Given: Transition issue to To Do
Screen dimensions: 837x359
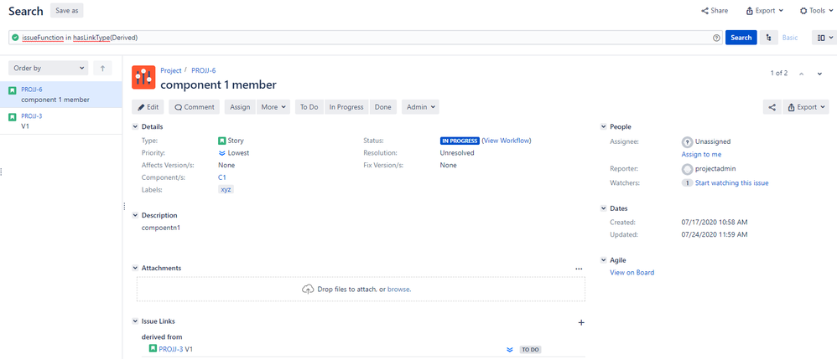Looking at the screenshot, I should point(309,107).
